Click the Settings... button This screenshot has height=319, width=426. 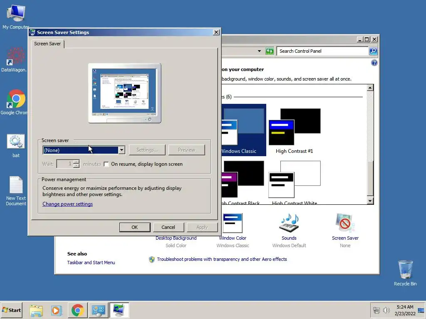147,150
